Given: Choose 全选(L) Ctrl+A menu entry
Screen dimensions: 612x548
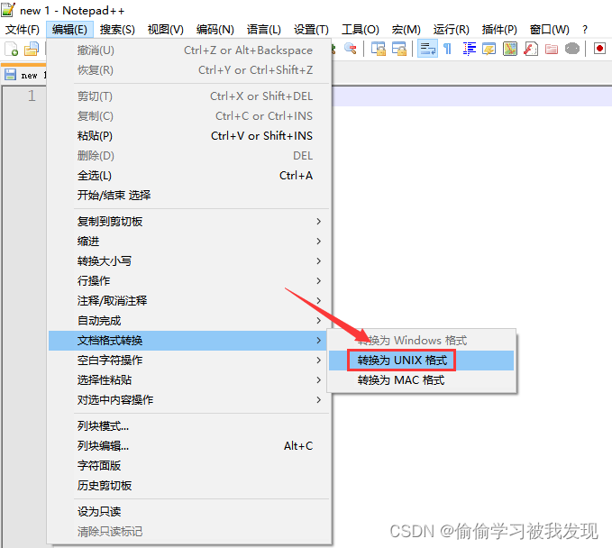Looking at the screenshot, I should 189,176.
